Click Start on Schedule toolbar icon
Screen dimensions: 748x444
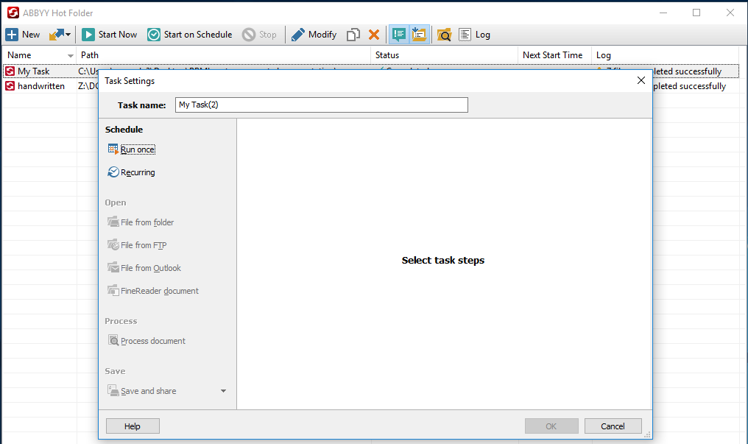coord(154,35)
